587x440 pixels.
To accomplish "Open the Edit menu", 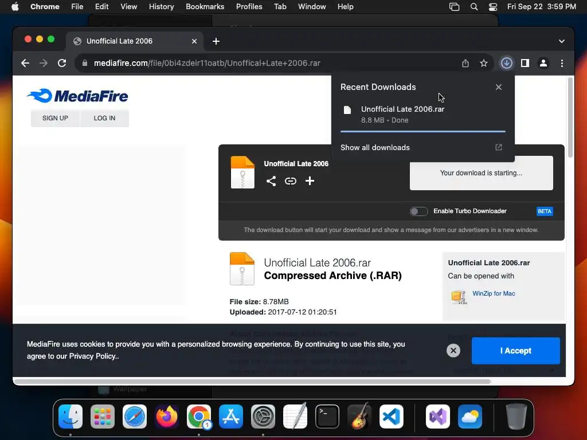I will (101, 7).
